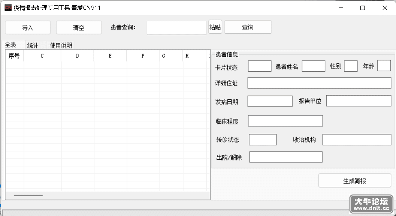Select column header D in table
This screenshot has height=216, width=396.
[77, 55]
